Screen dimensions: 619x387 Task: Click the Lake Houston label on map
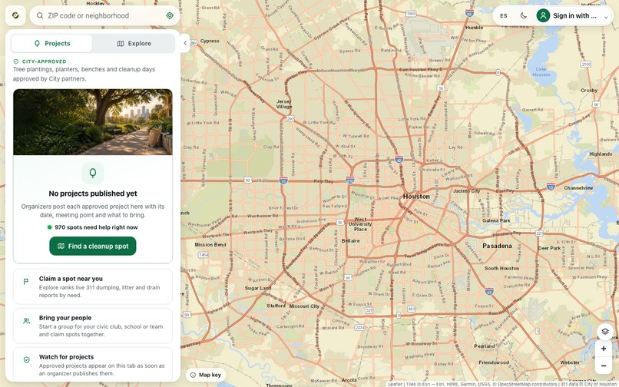[541, 71]
